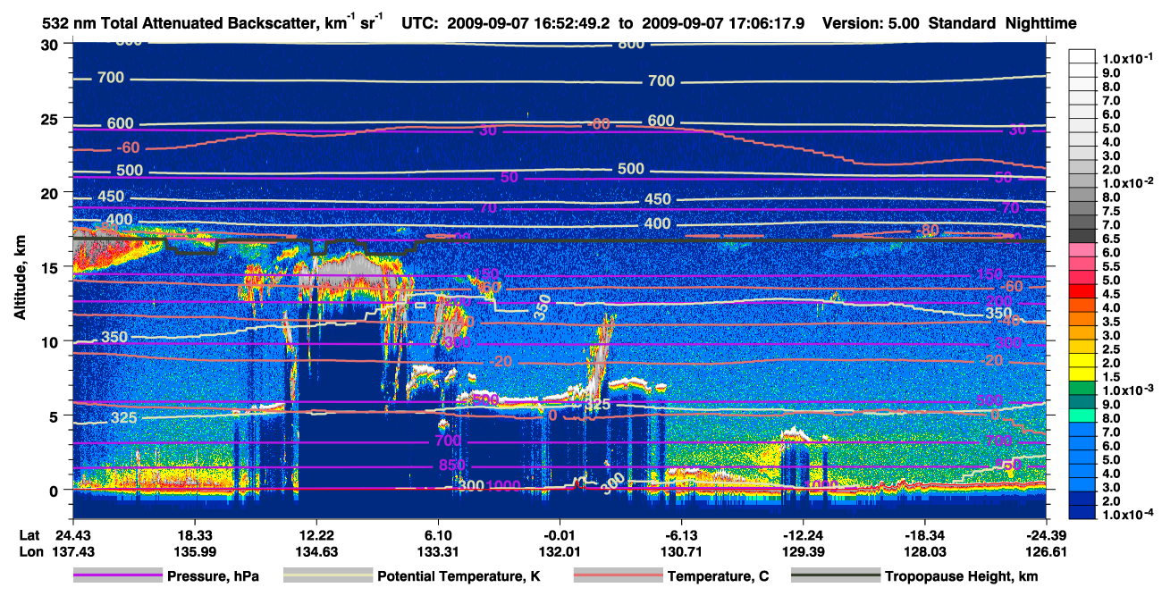The width and height of the screenshot is (1162, 596).
Task: Click the latitude value '-12.24'
Action: point(803,534)
